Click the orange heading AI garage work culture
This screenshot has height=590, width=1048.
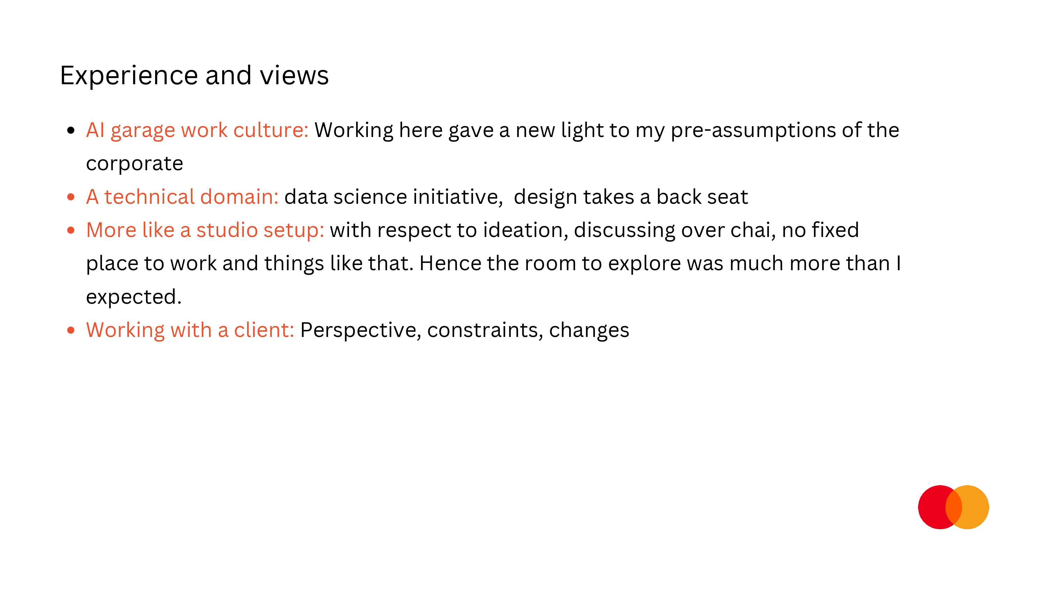[197, 131]
